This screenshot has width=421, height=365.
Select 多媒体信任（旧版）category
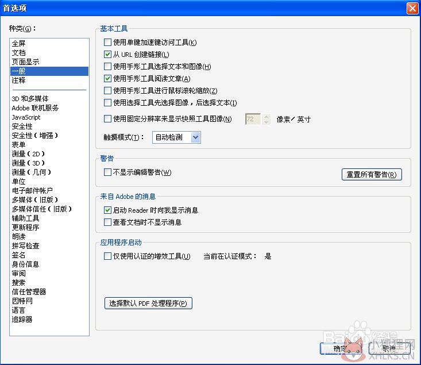(49, 209)
